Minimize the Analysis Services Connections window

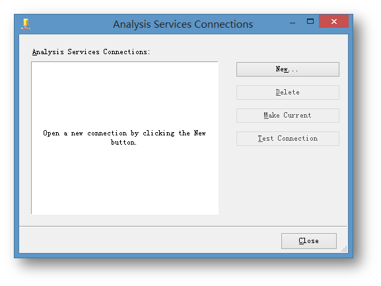coord(293,23)
